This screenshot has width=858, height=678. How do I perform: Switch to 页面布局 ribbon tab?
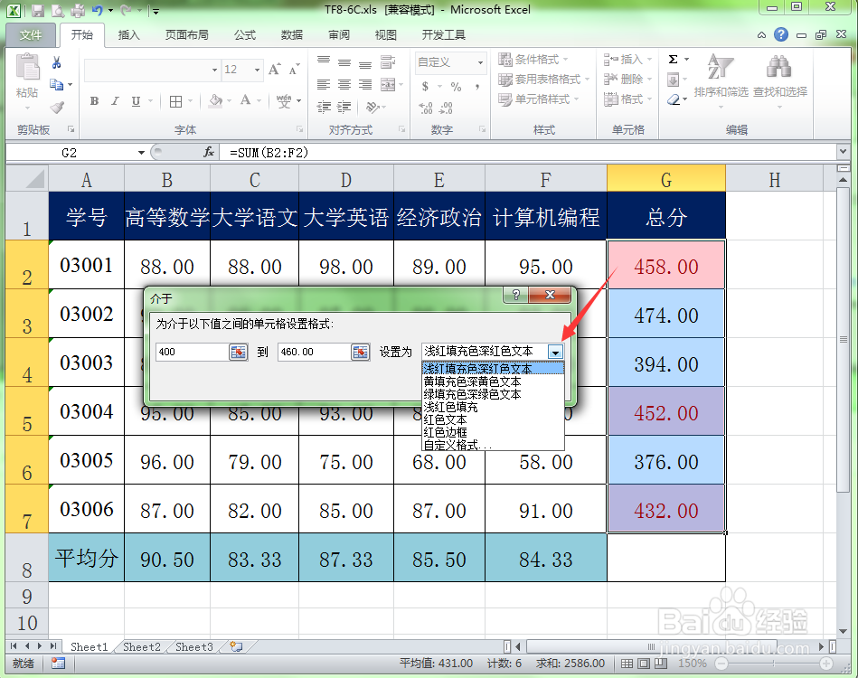tap(186, 35)
